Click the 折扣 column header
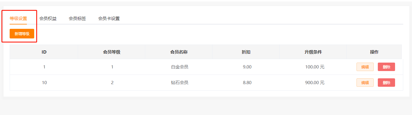The image size is (412, 115). [x=246, y=52]
